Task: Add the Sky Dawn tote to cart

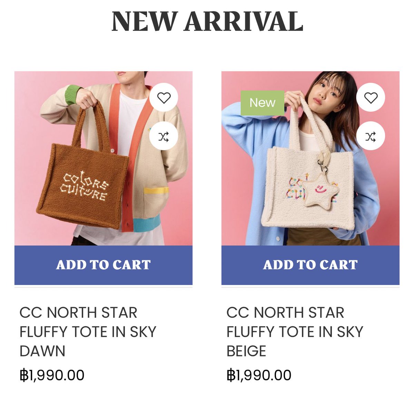Action: (103, 265)
